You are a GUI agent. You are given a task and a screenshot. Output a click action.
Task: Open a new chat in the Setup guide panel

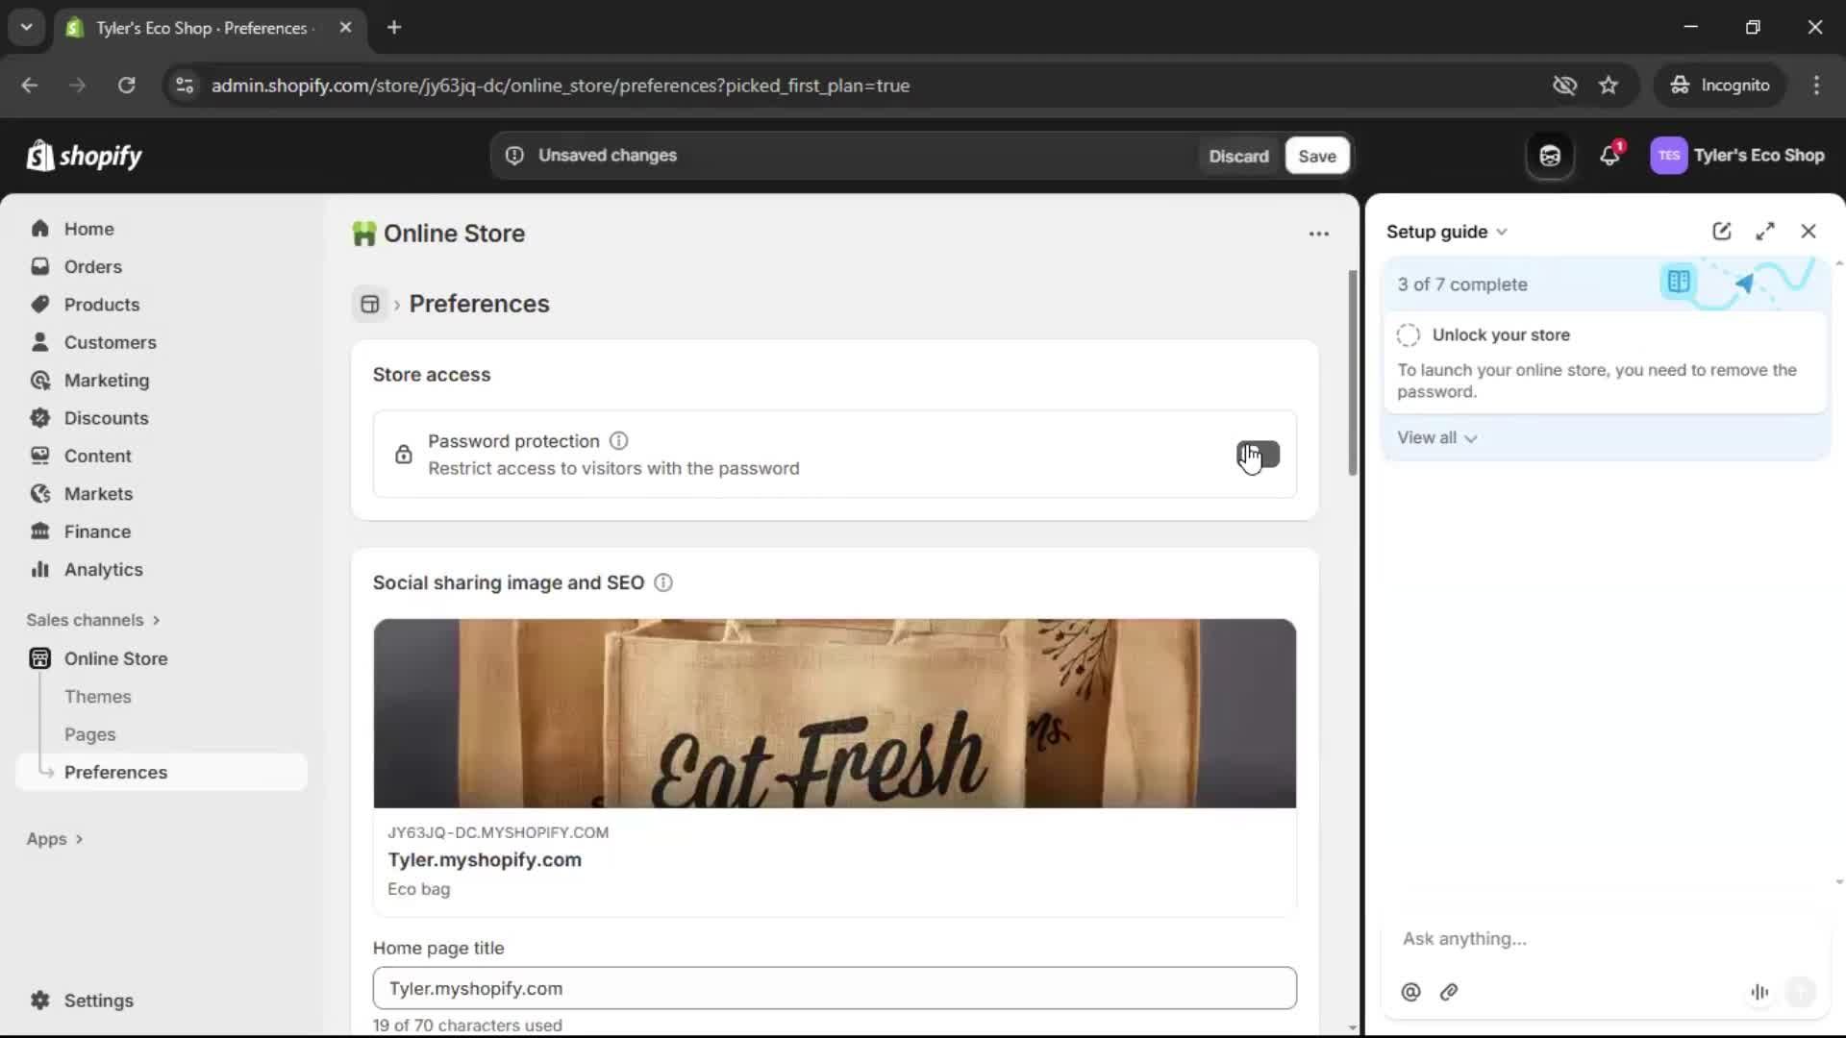[x=1721, y=231]
